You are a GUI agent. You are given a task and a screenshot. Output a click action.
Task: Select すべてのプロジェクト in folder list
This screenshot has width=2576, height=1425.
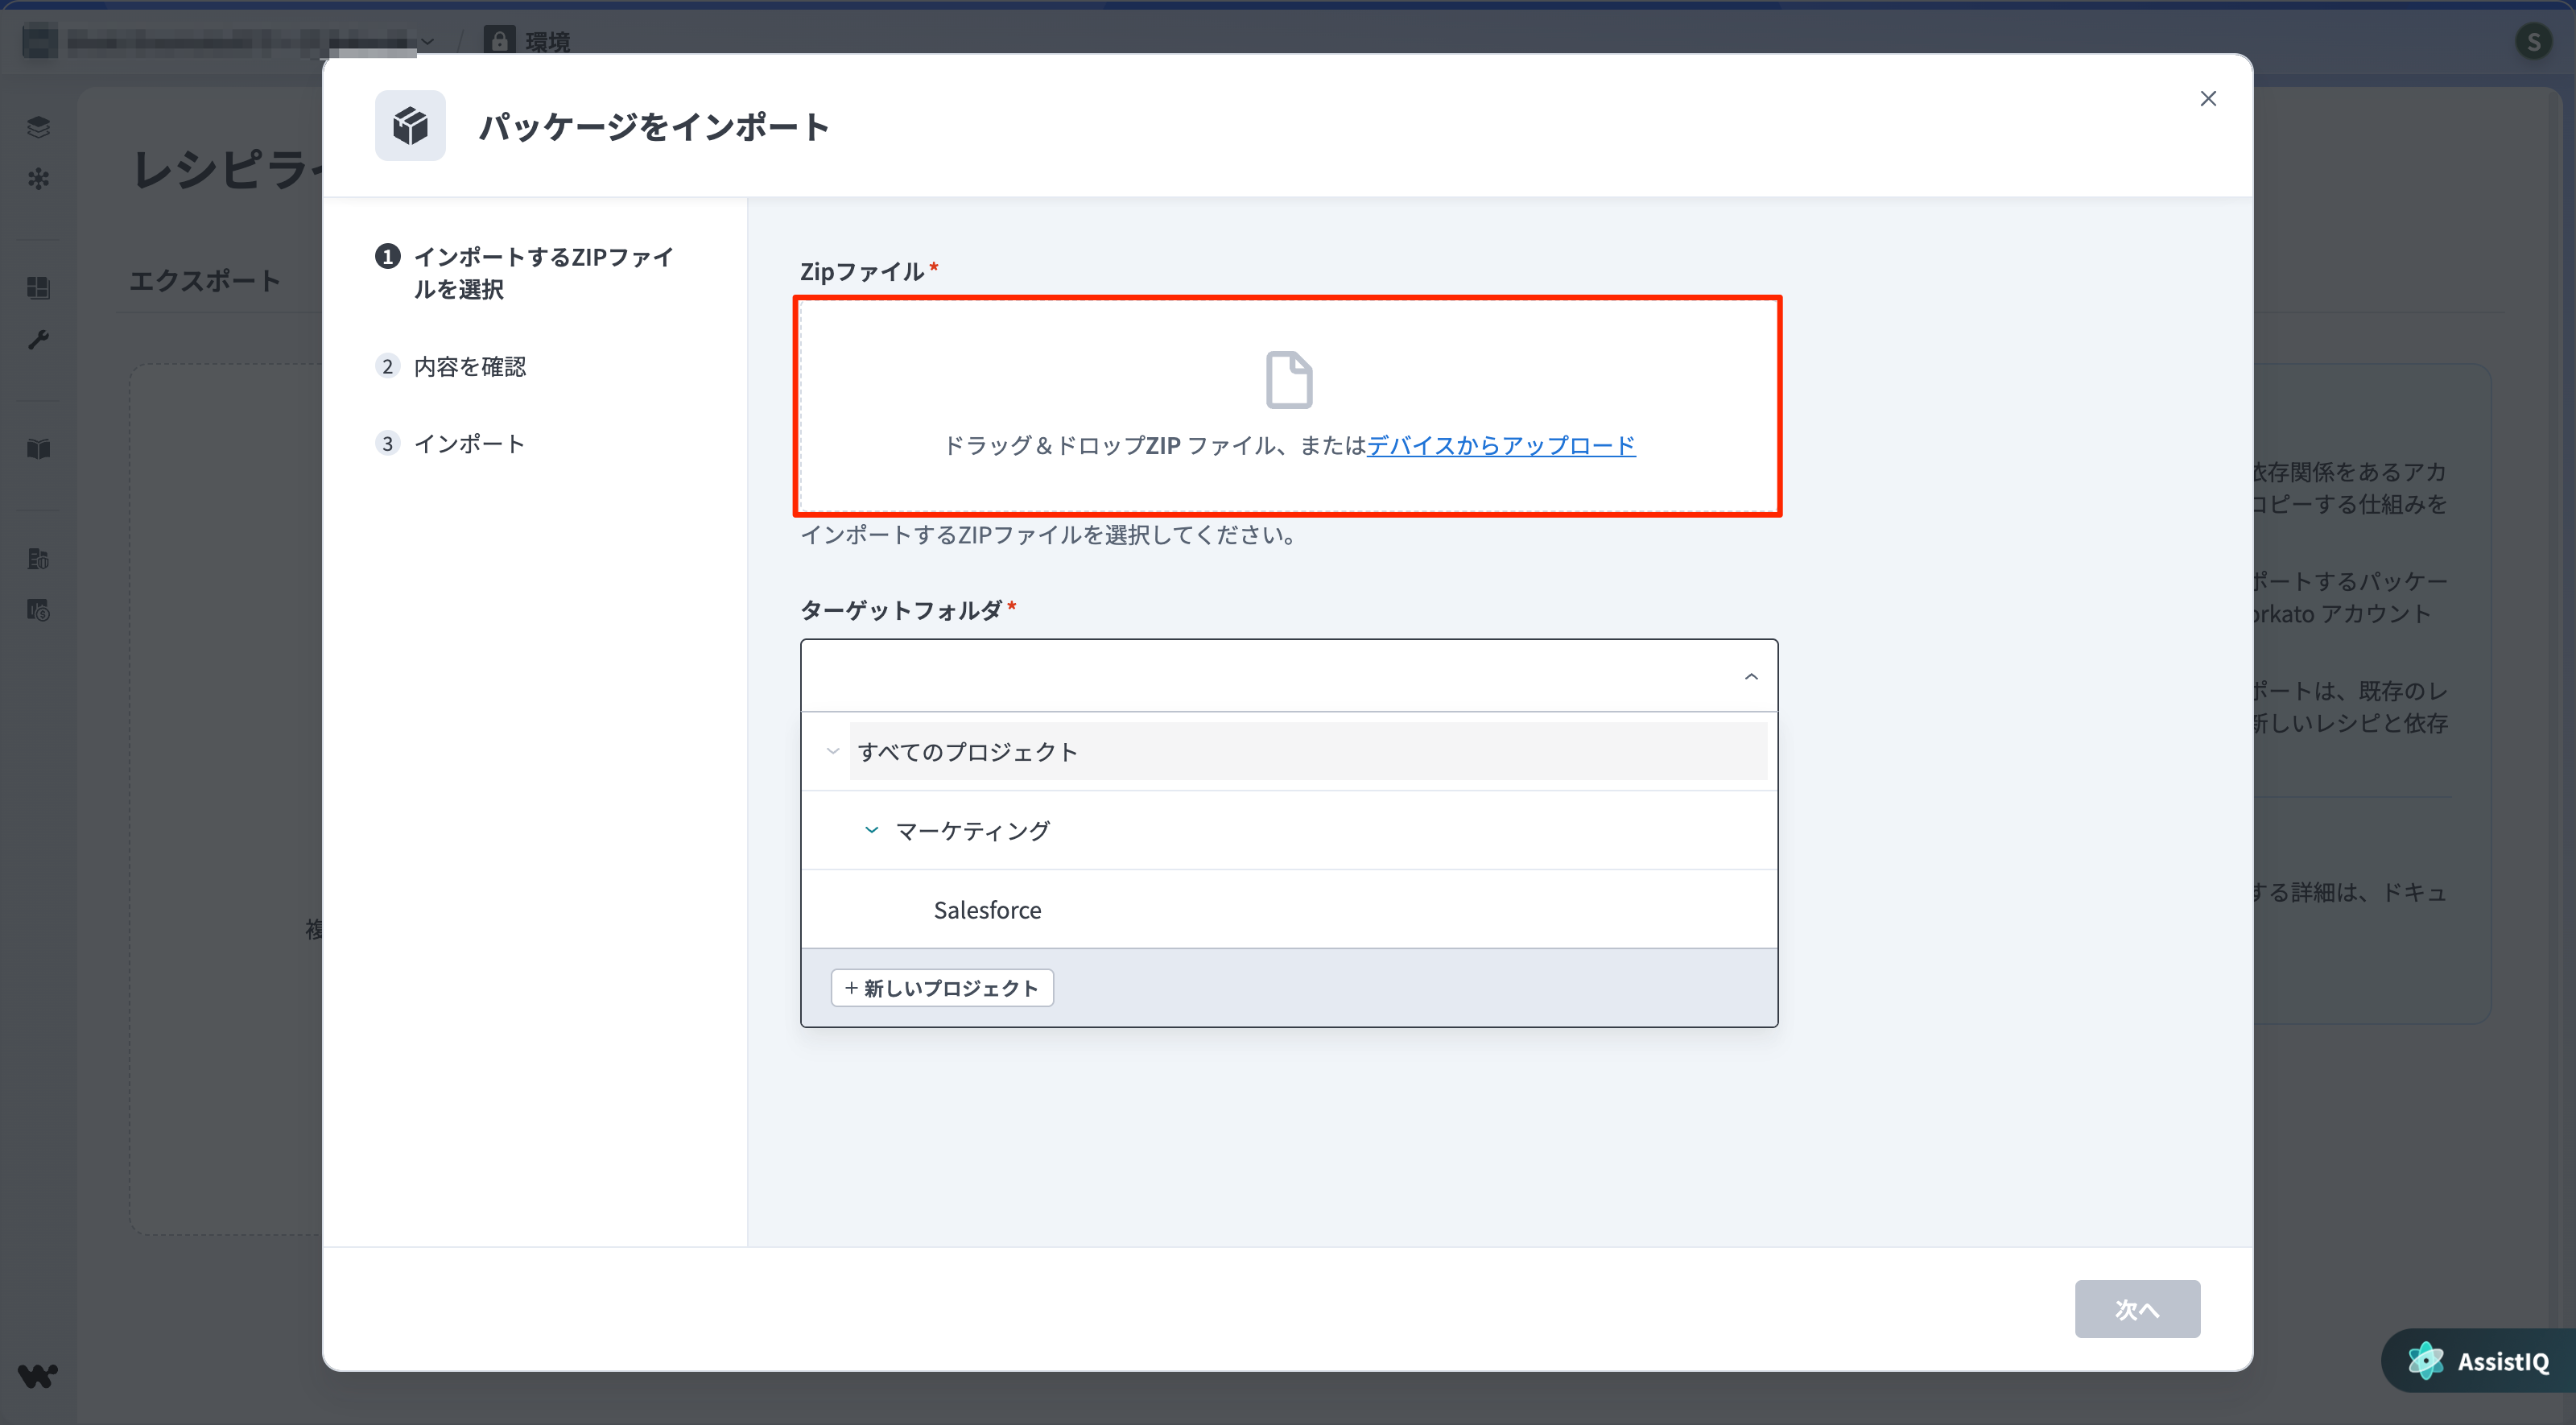click(x=1308, y=751)
